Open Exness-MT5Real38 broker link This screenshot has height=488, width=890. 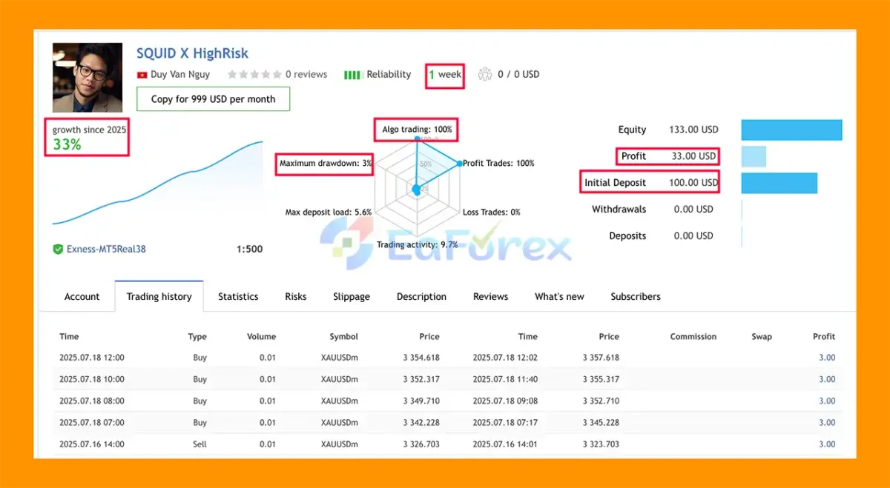click(106, 250)
